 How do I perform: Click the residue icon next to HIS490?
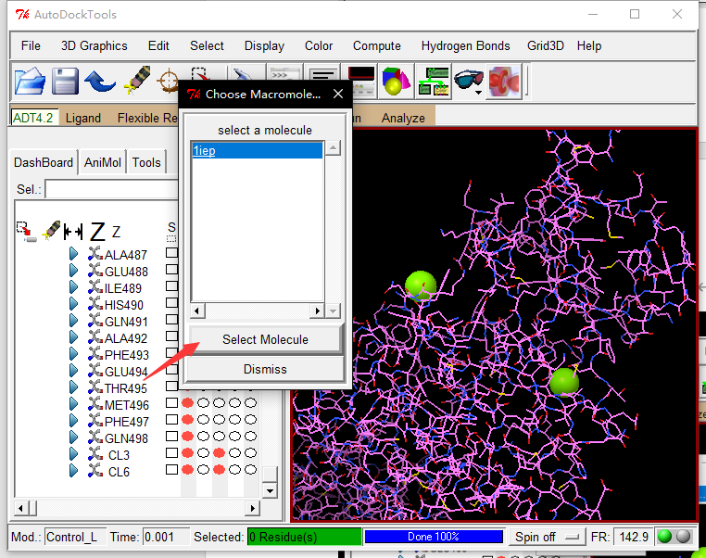[95, 303]
